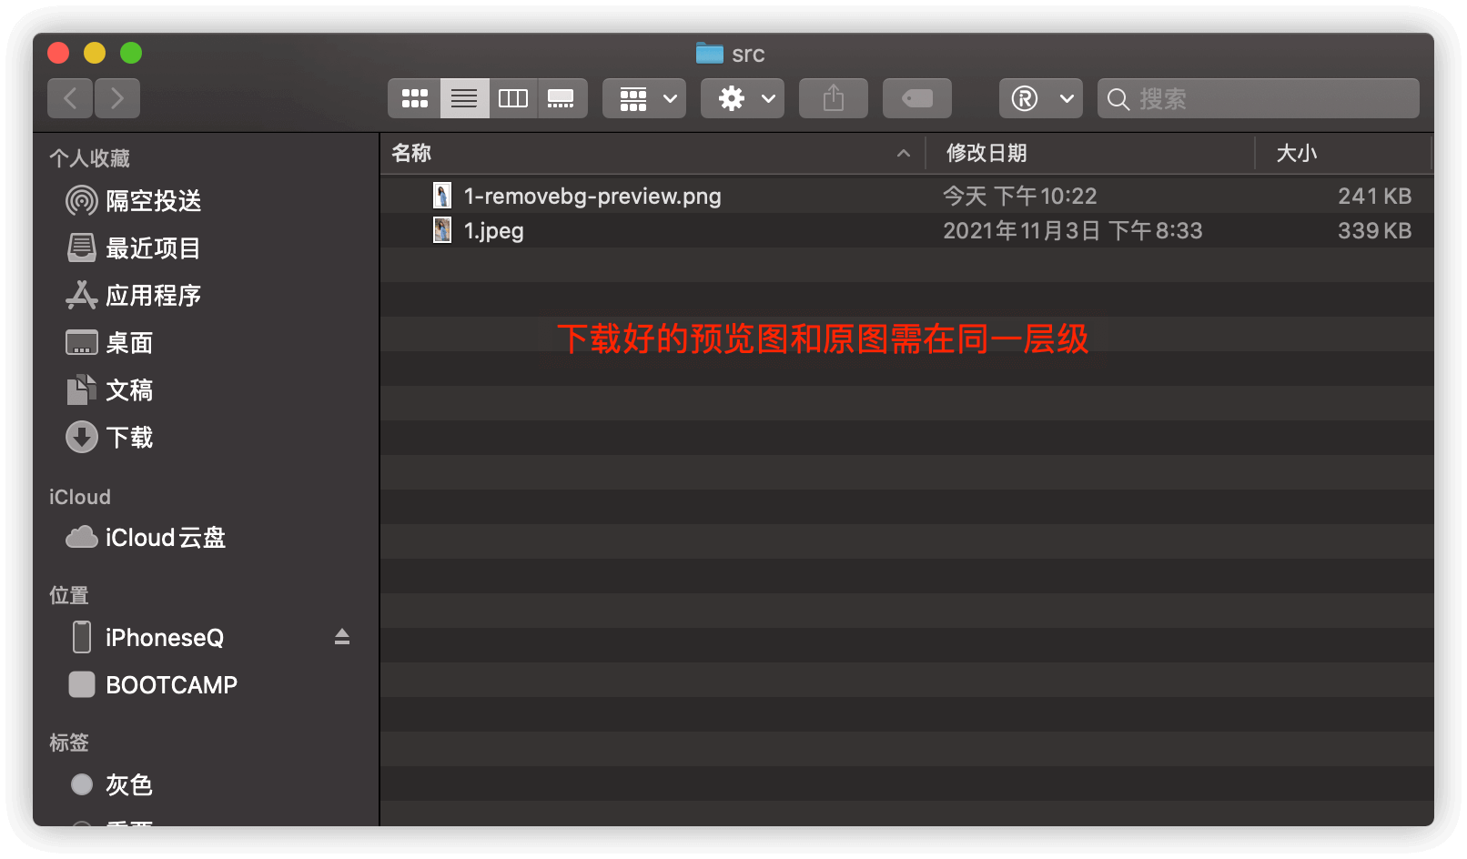1467x859 pixels.
Task: Select file 1-removebg-preview.png
Action: point(592,196)
